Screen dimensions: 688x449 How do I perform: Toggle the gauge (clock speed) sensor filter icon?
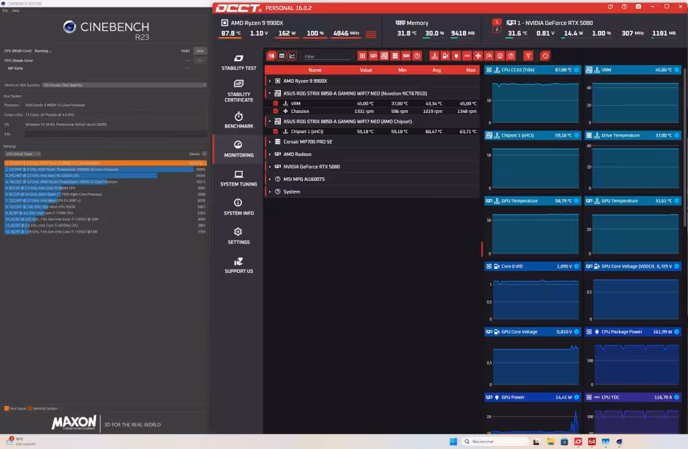(x=489, y=56)
